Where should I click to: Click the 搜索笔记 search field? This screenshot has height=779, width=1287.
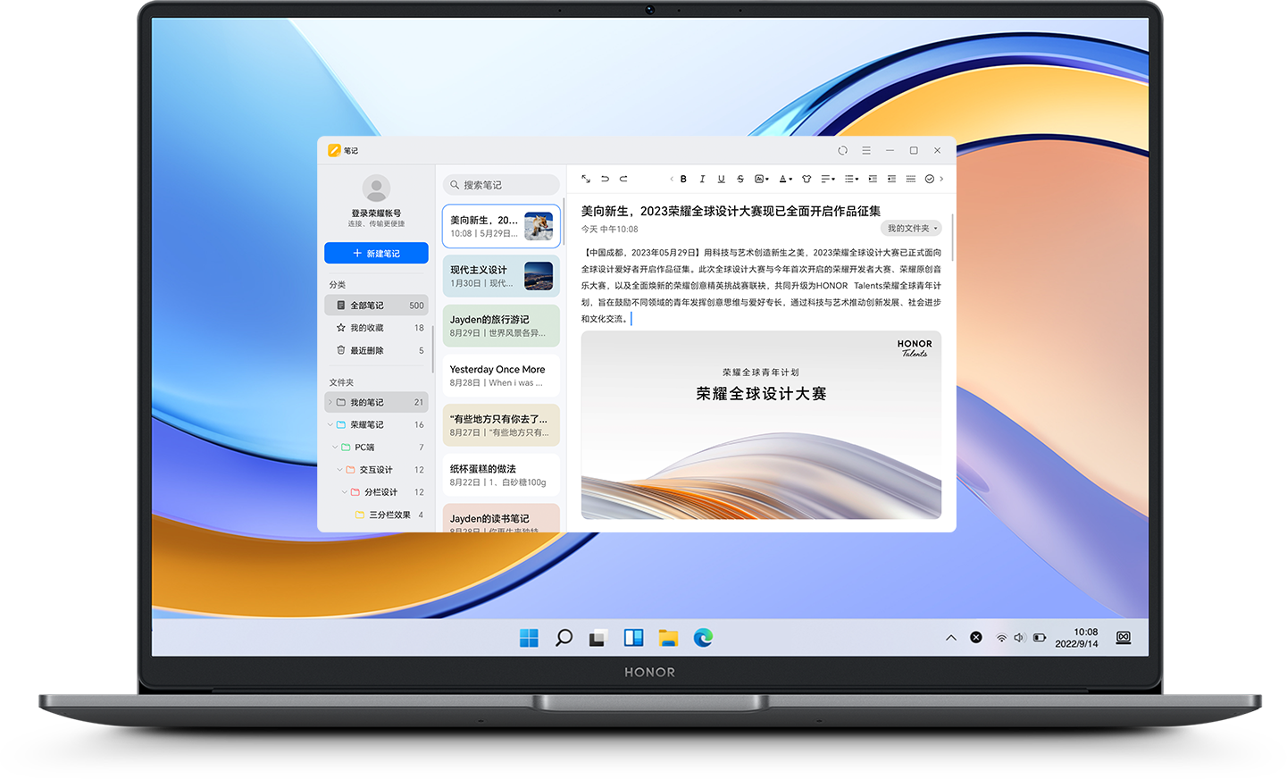tap(502, 185)
